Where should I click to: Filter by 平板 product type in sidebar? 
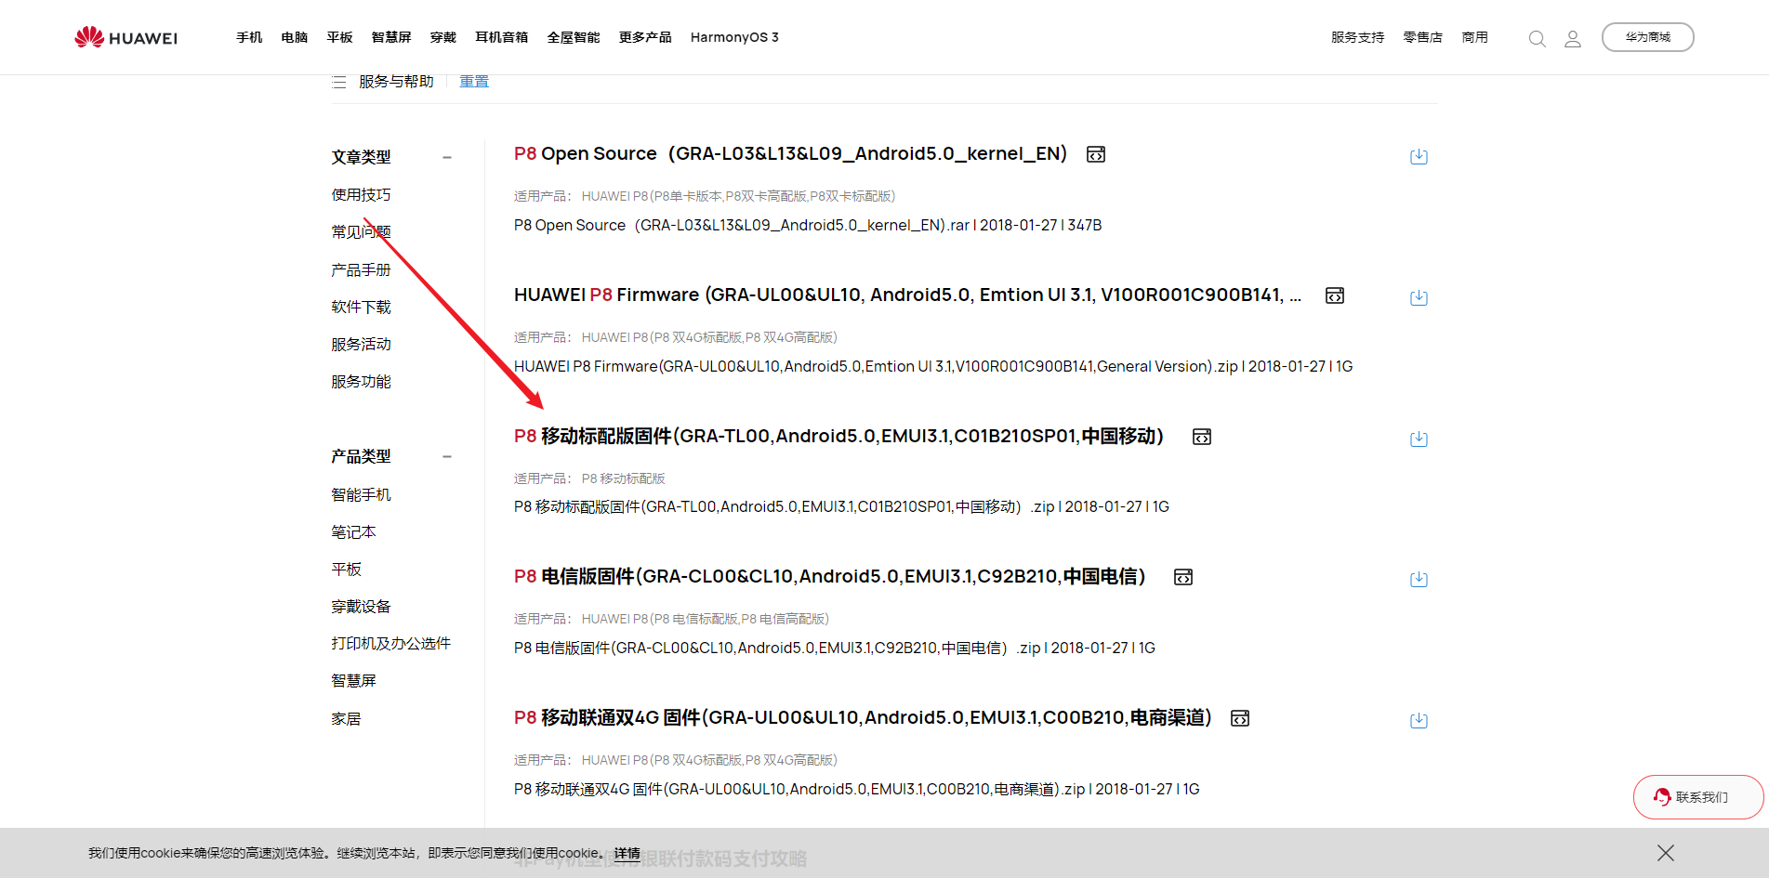(347, 570)
